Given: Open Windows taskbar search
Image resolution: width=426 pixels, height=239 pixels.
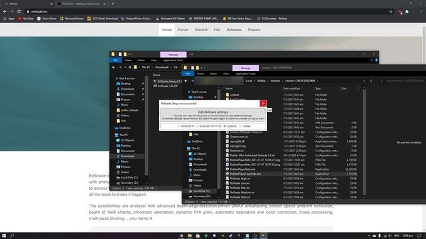Looking at the screenshot, I should 12,236.
